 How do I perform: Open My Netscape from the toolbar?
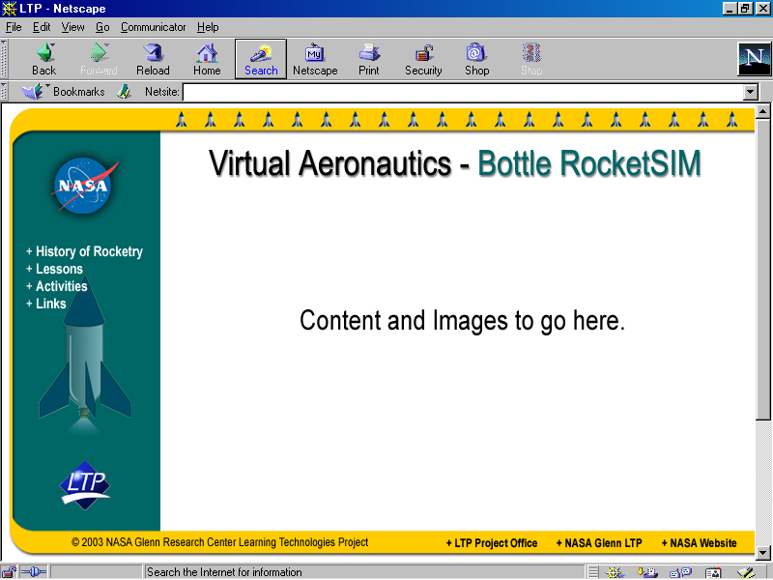(x=315, y=59)
